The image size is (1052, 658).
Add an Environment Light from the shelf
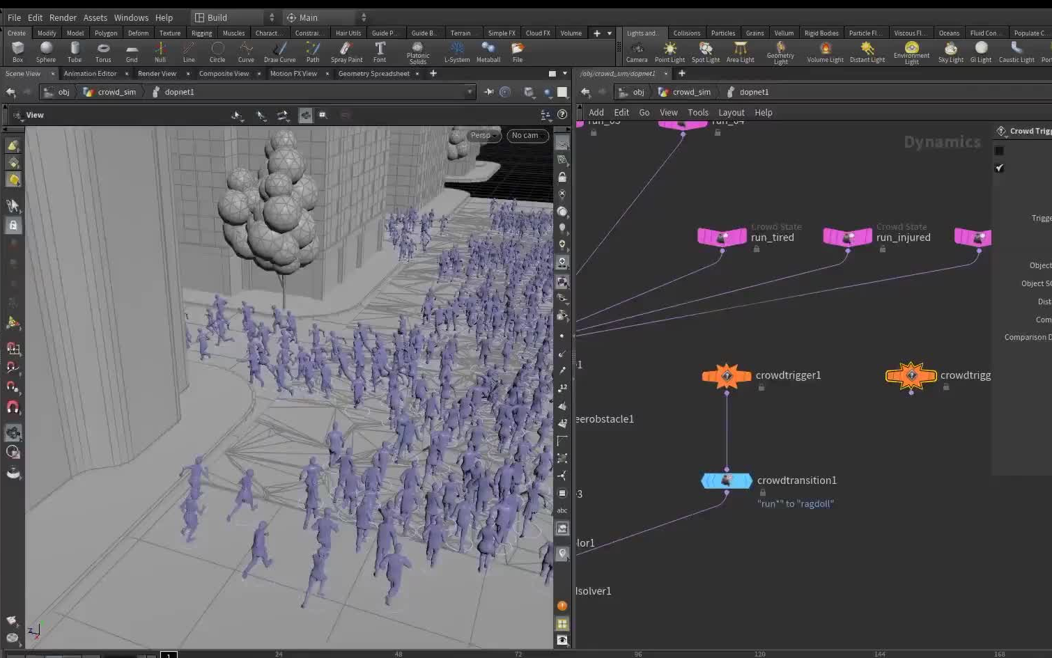click(x=911, y=53)
